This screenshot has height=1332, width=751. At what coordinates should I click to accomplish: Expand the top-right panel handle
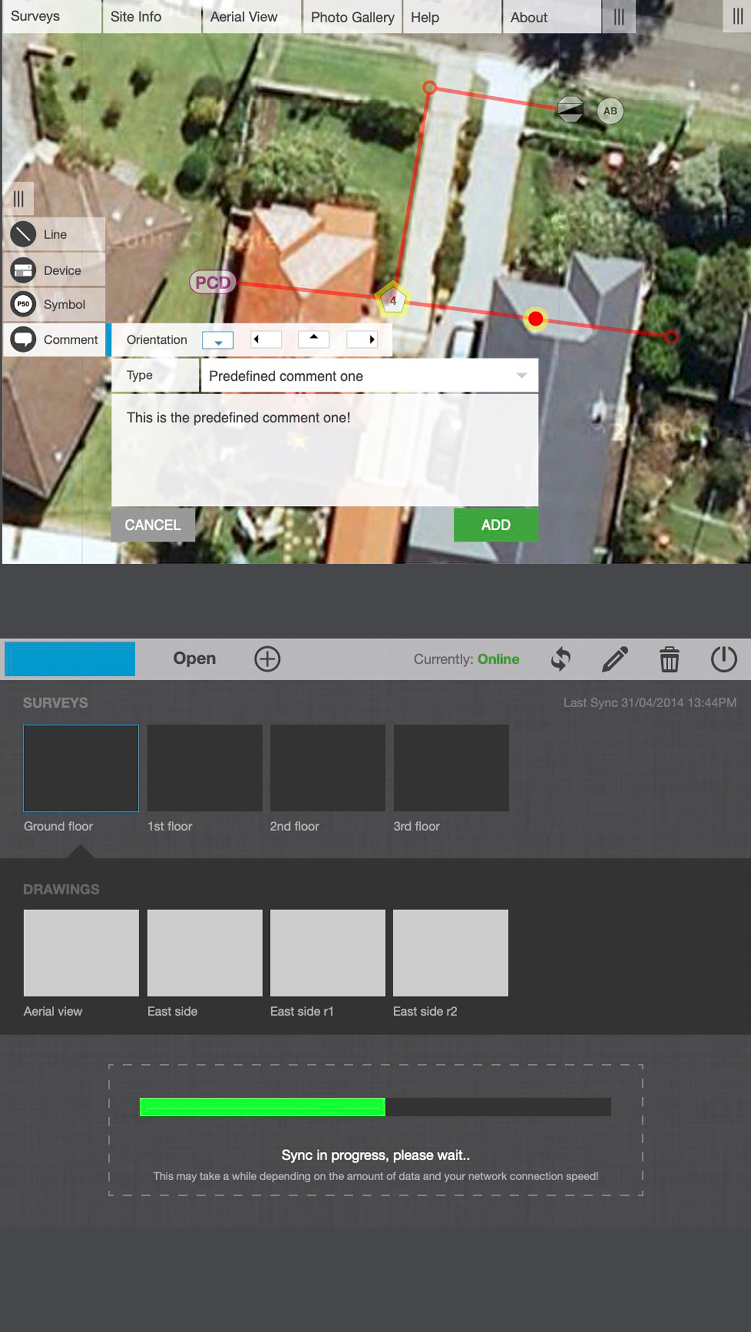[x=738, y=16]
